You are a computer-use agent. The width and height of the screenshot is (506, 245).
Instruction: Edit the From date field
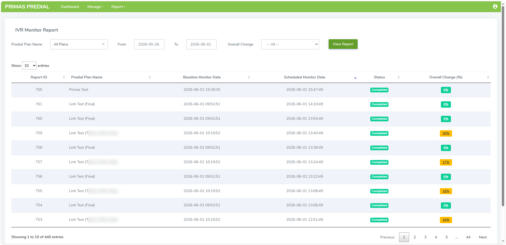149,44
